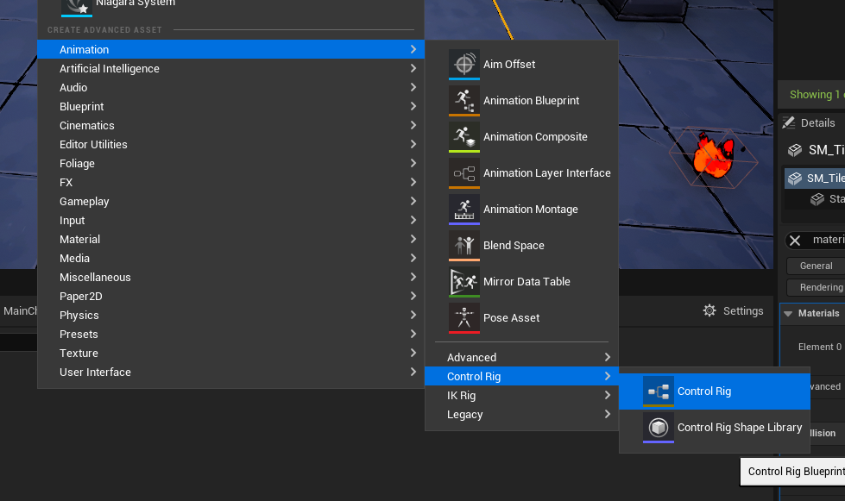
Task: Click the Aim Offset asset icon
Action: click(464, 65)
